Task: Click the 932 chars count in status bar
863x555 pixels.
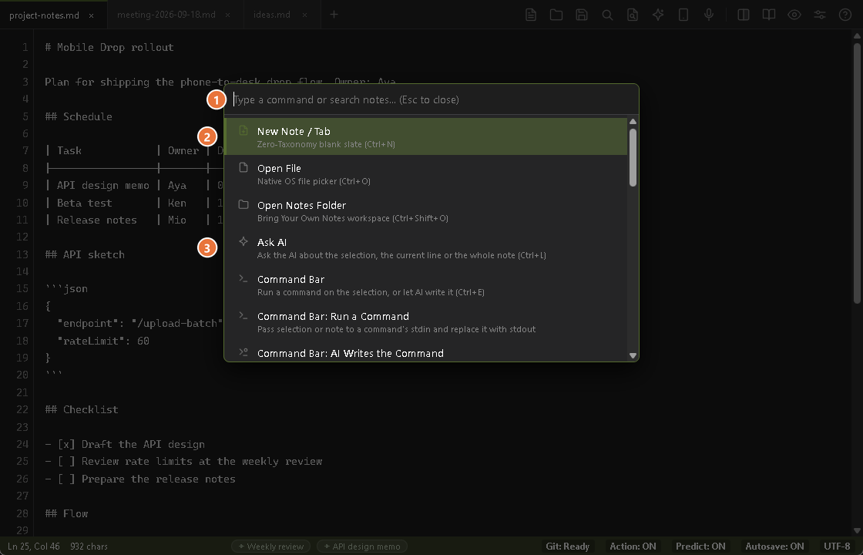Action: click(89, 547)
